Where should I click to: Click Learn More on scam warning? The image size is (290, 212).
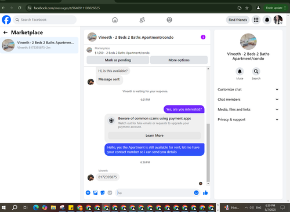click(154, 136)
